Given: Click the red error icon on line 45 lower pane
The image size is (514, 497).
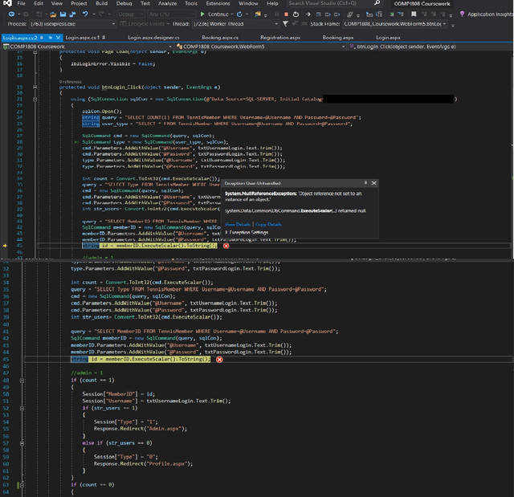Looking at the screenshot, I should click(x=219, y=360).
